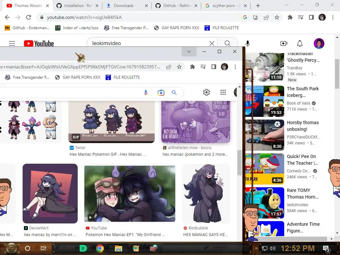Open YouTube account avatar menu
This screenshot has height=255, width=340.
coord(319,43)
